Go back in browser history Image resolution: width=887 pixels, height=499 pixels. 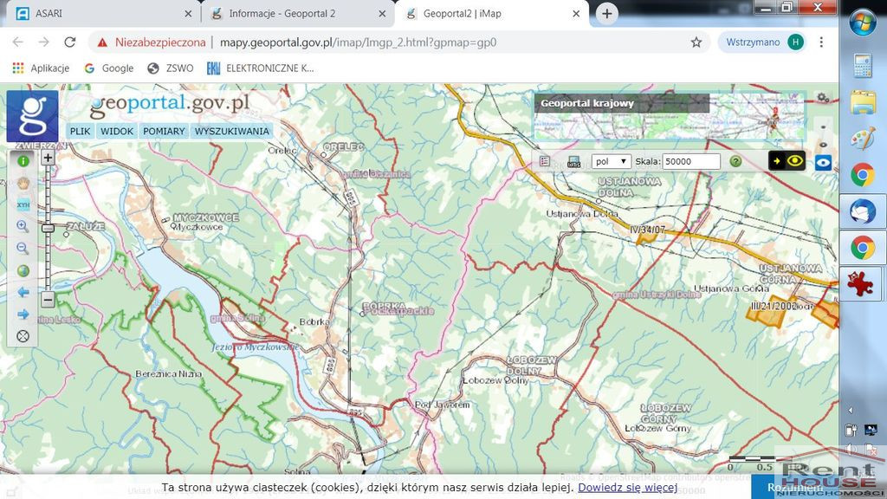click(17, 42)
